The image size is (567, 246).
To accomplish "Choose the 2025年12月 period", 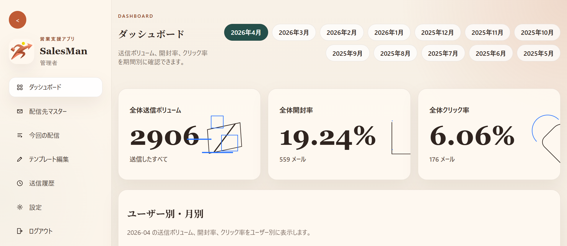I will pyautogui.click(x=438, y=32).
